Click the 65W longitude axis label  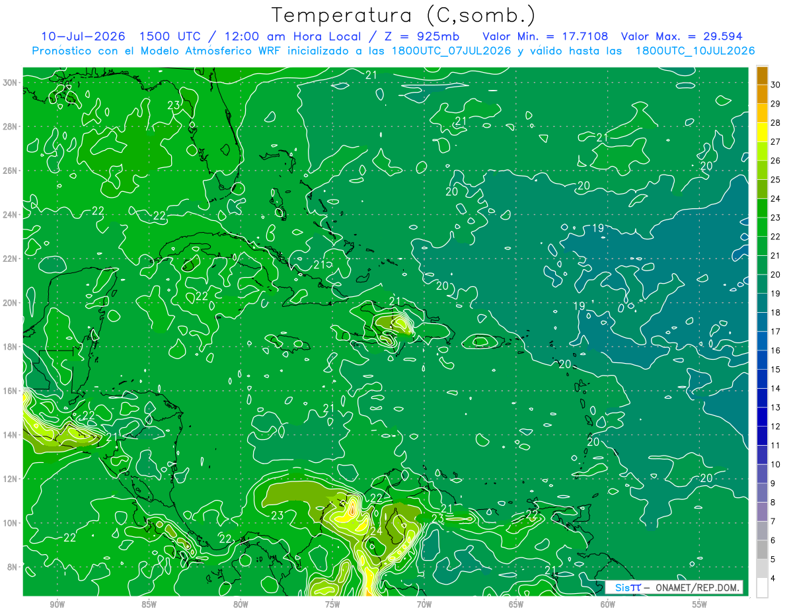(x=516, y=604)
